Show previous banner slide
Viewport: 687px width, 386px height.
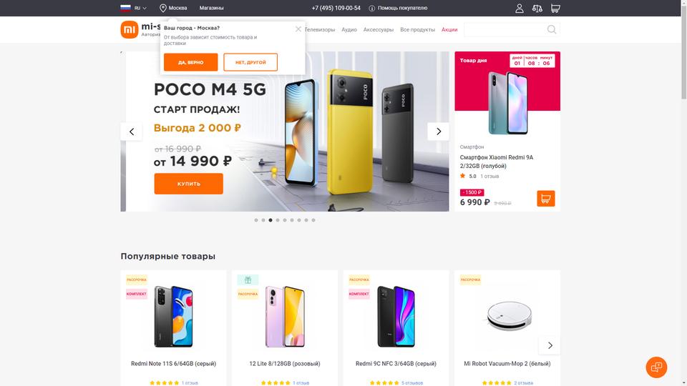tap(132, 132)
